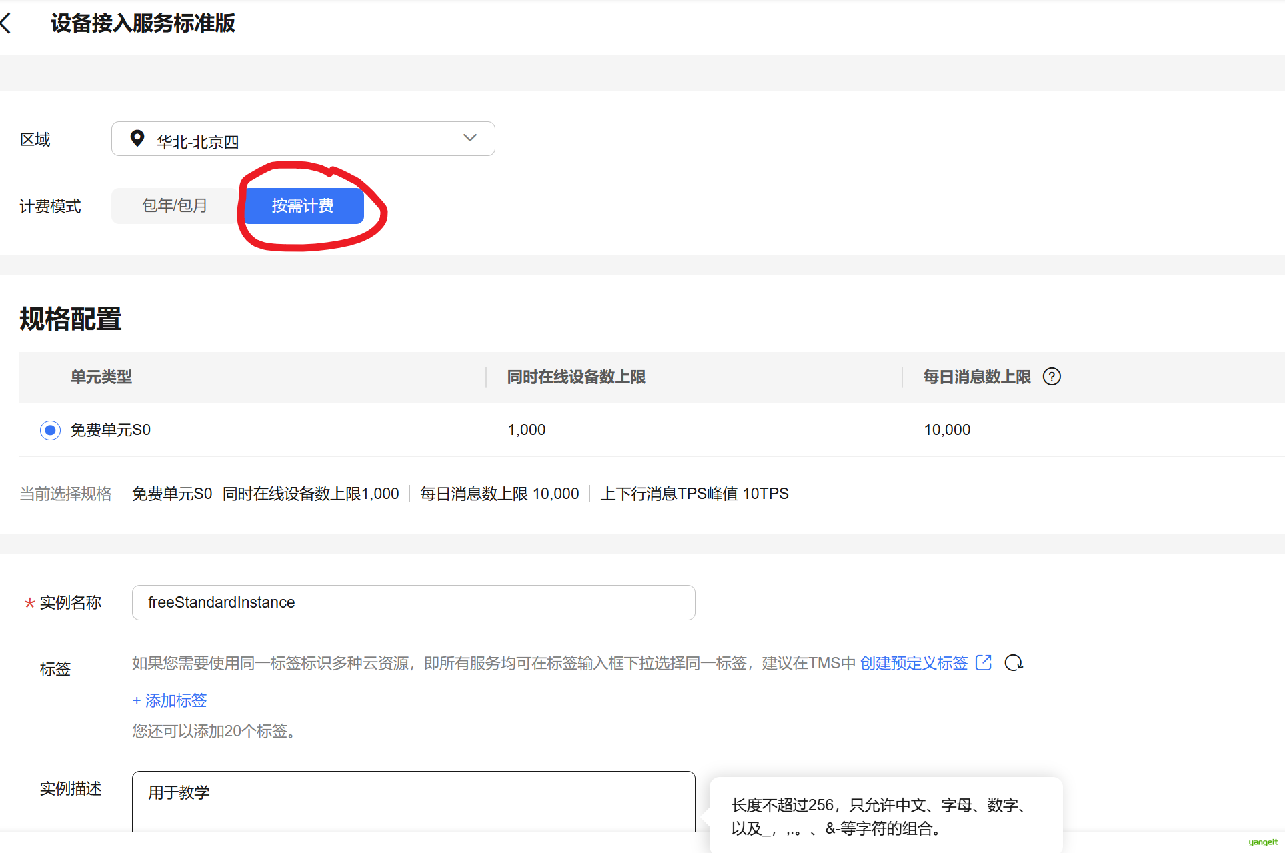Image resolution: width=1285 pixels, height=853 pixels.
Task: Select 包年/包月 billing mode
Action: click(175, 205)
